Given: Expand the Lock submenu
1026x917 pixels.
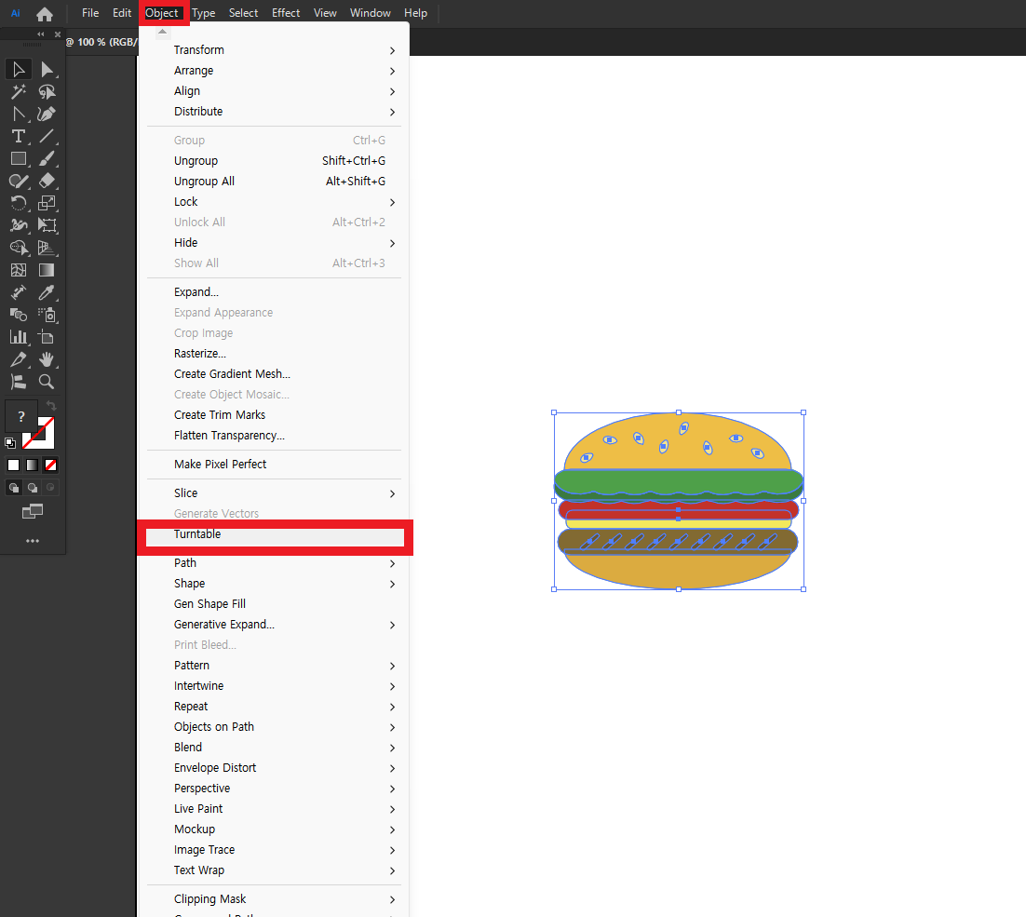Looking at the screenshot, I should [x=274, y=202].
